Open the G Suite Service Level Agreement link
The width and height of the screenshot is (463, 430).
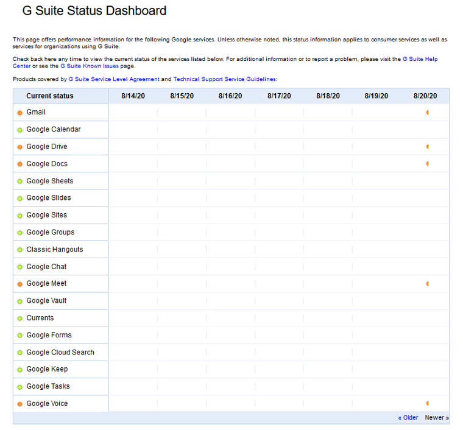click(x=114, y=79)
